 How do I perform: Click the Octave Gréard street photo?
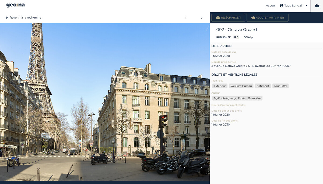click(105, 102)
